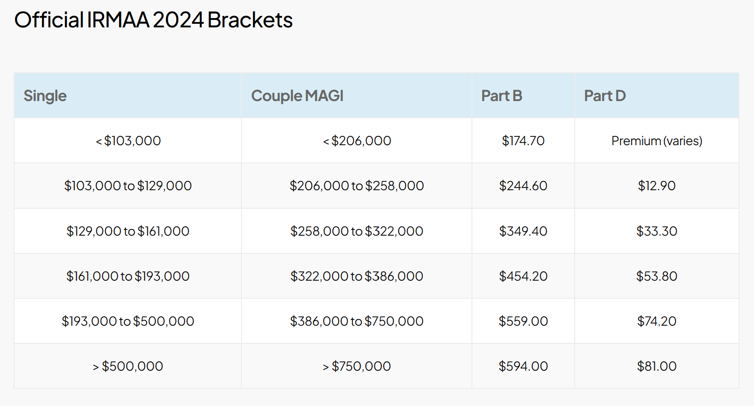The height and width of the screenshot is (406, 754).
Task: Select the Single column header
Action: coord(45,96)
